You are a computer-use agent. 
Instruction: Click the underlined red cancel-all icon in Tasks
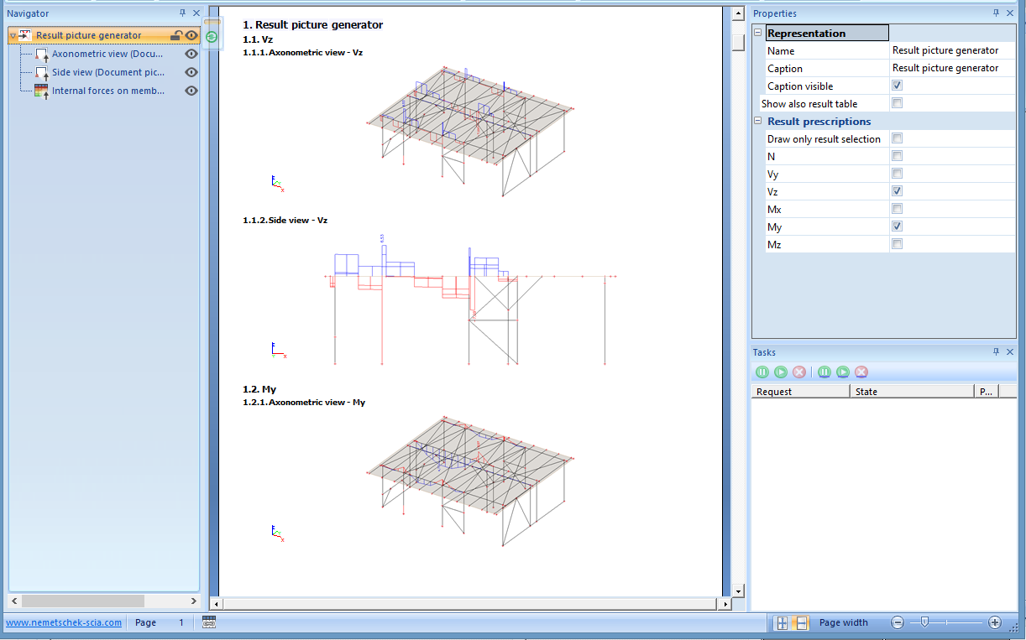[x=861, y=372]
